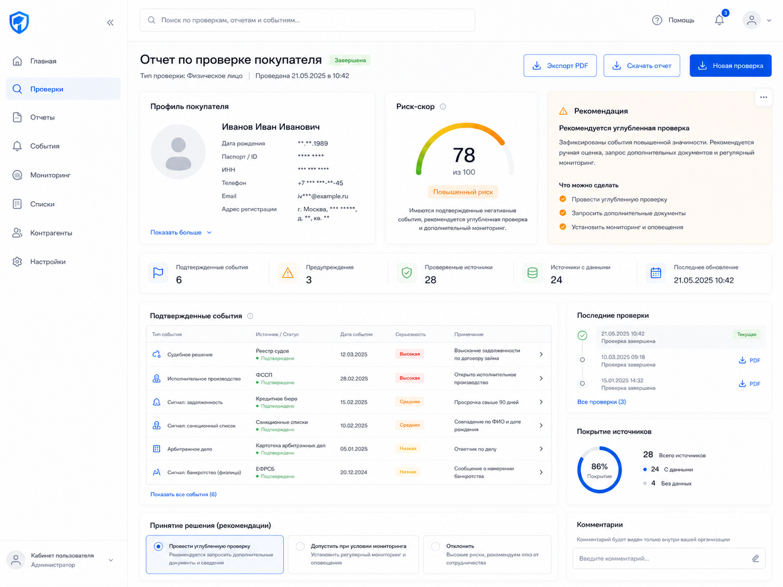The height and width of the screenshot is (587, 783).
Task: Download PDF for 10.03.2025 check
Action: pyautogui.click(x=749, y=361)
